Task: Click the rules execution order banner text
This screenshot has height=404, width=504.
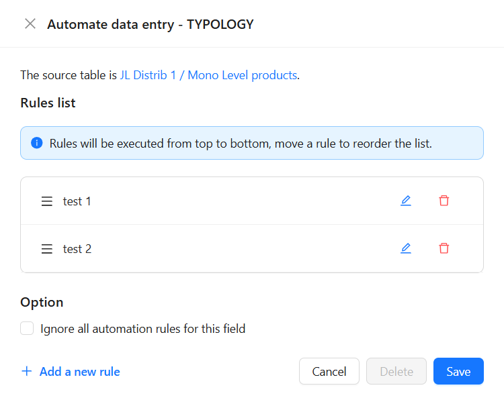Action: coord(241,144)
